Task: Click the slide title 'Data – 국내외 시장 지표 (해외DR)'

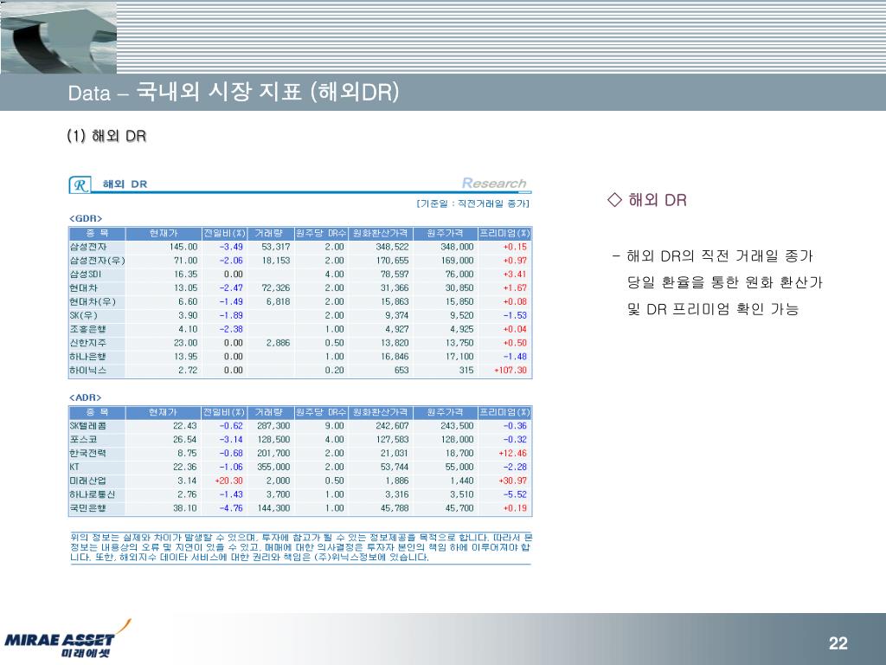Action: click(234, 92)
